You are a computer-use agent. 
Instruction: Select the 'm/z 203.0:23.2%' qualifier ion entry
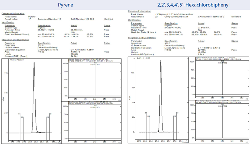pos(46,34)
